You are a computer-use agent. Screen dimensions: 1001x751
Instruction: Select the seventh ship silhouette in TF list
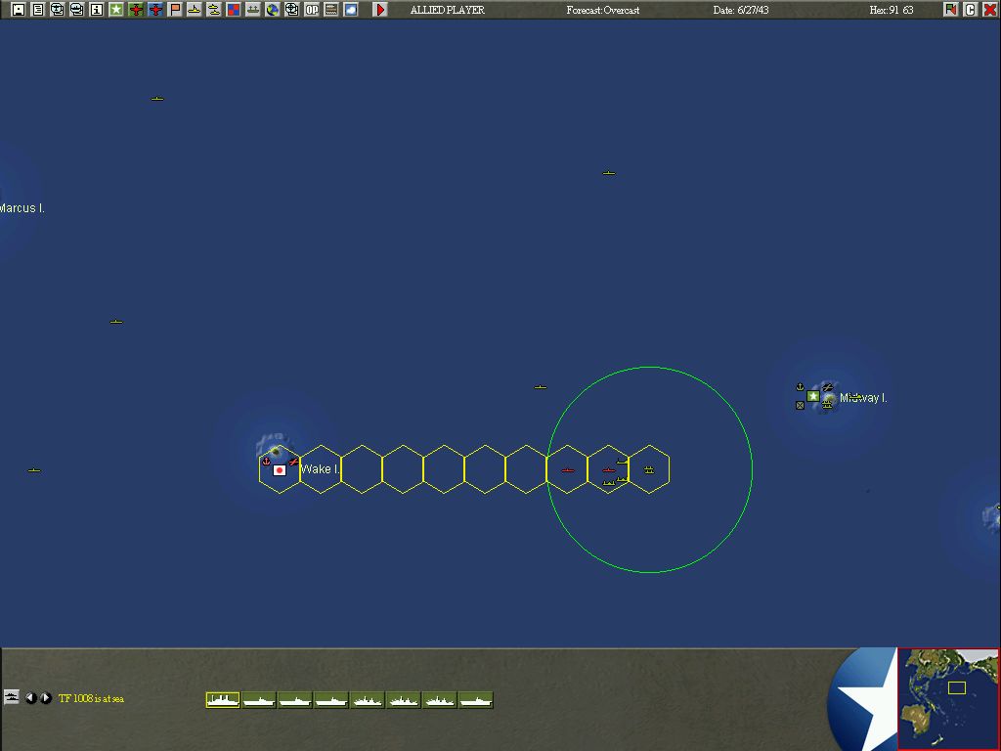point(439,700)
